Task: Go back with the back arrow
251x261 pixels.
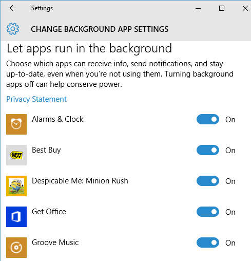Action: (x=13, y=8)
